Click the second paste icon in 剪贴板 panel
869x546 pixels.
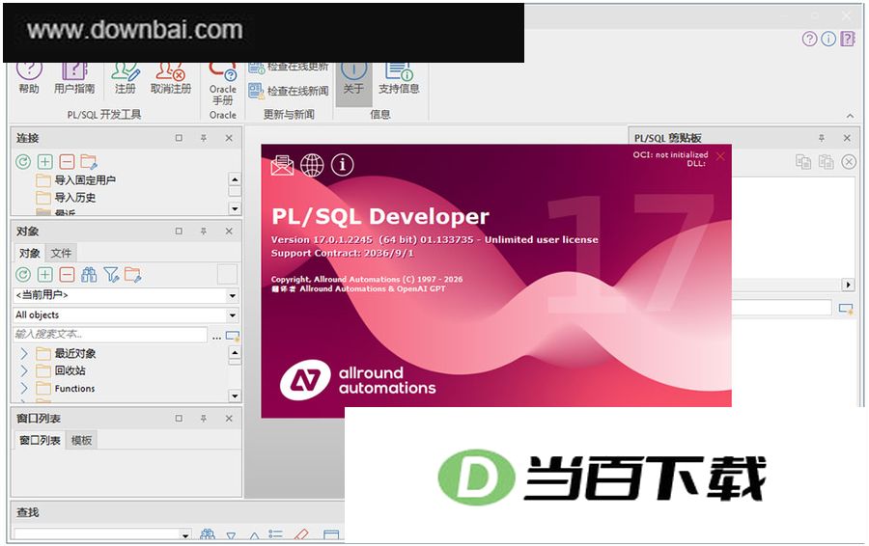tap(826, 161)
